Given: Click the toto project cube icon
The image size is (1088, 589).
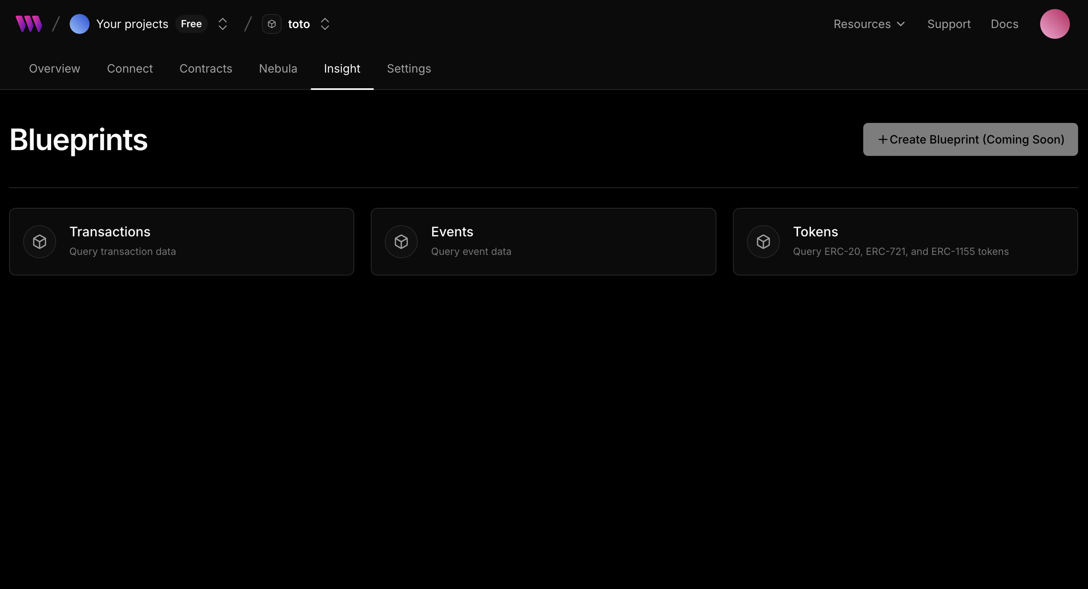Looking at the screenshot, I should (x=271, y=24).
